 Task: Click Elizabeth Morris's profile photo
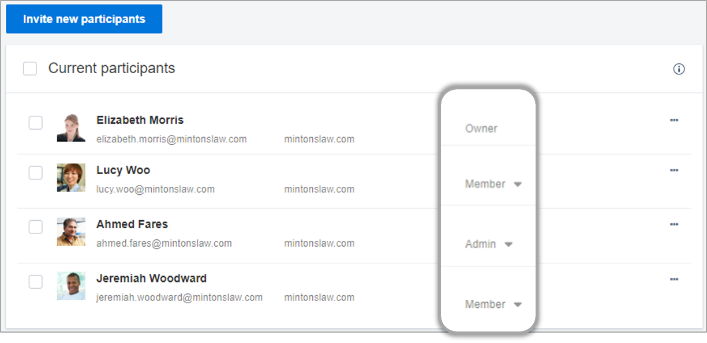click(71, 127)
